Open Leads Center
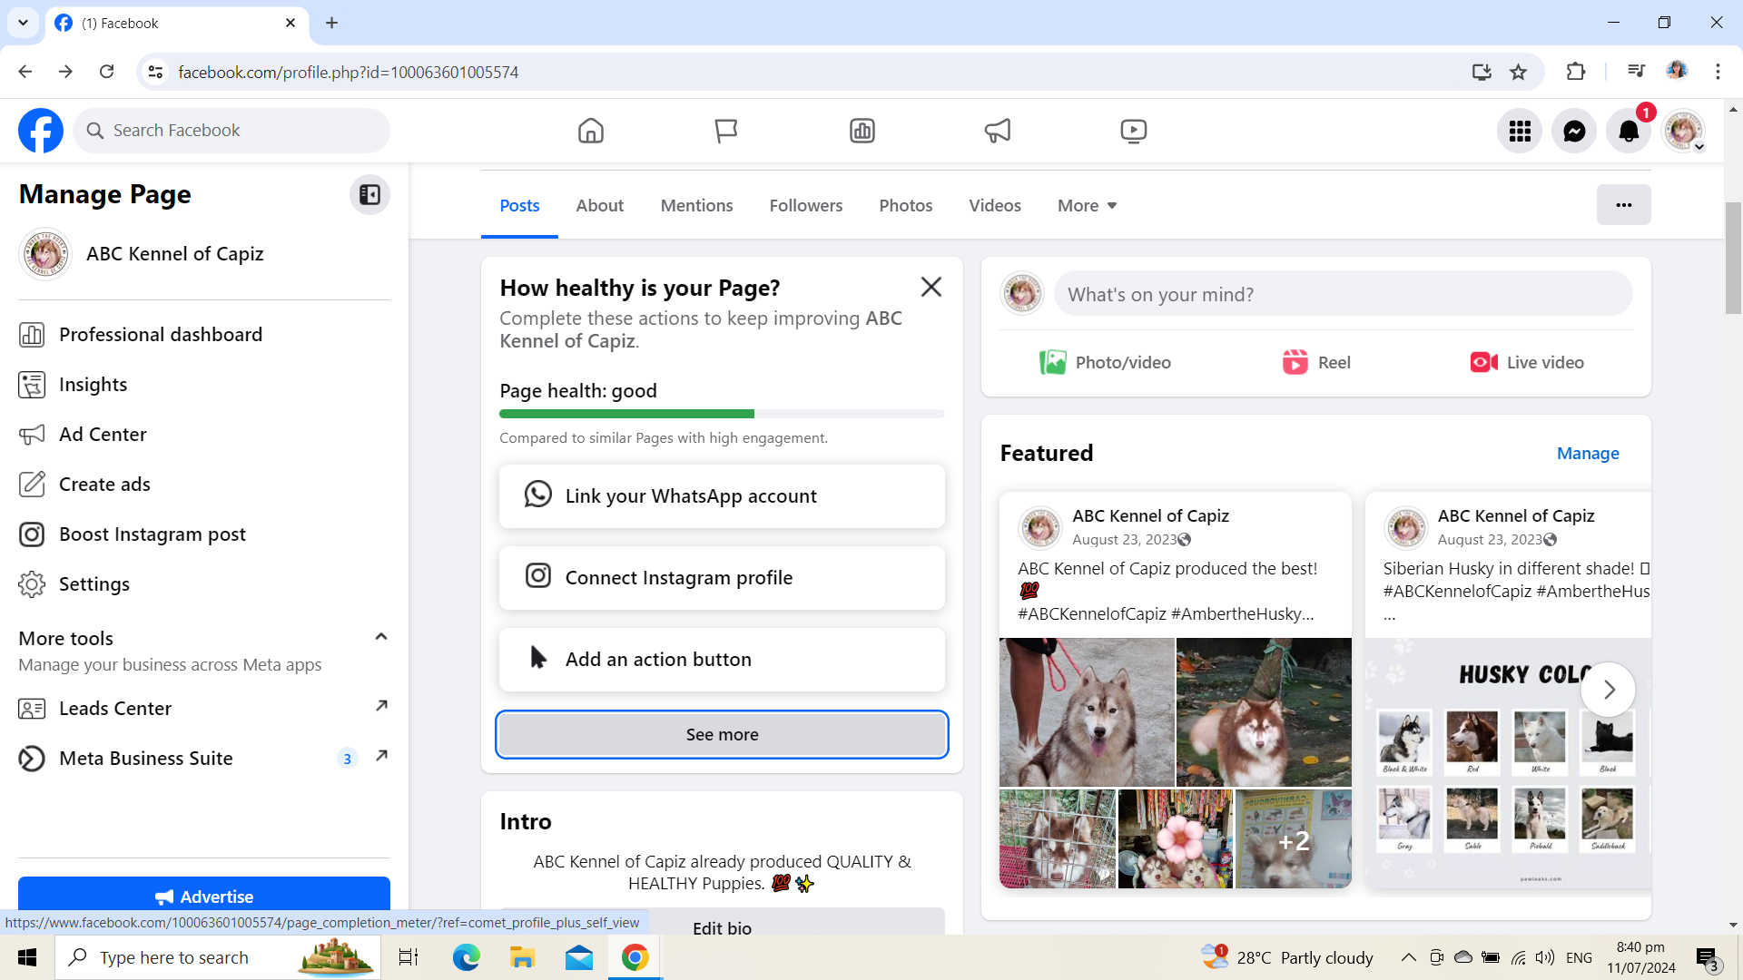This screenshot has width=1743, height=980. pyautogui.click(x=204, y=709)
